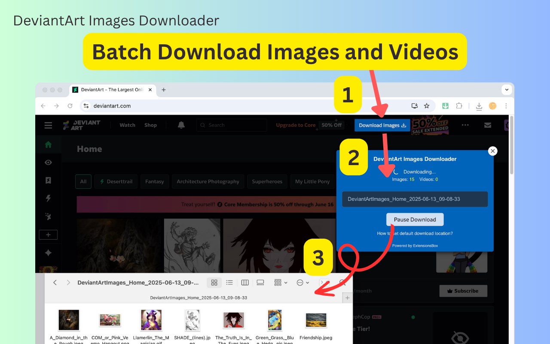Click the DeviantArt Search field
This screenshot has width=550, height=344.
point(232,125)
